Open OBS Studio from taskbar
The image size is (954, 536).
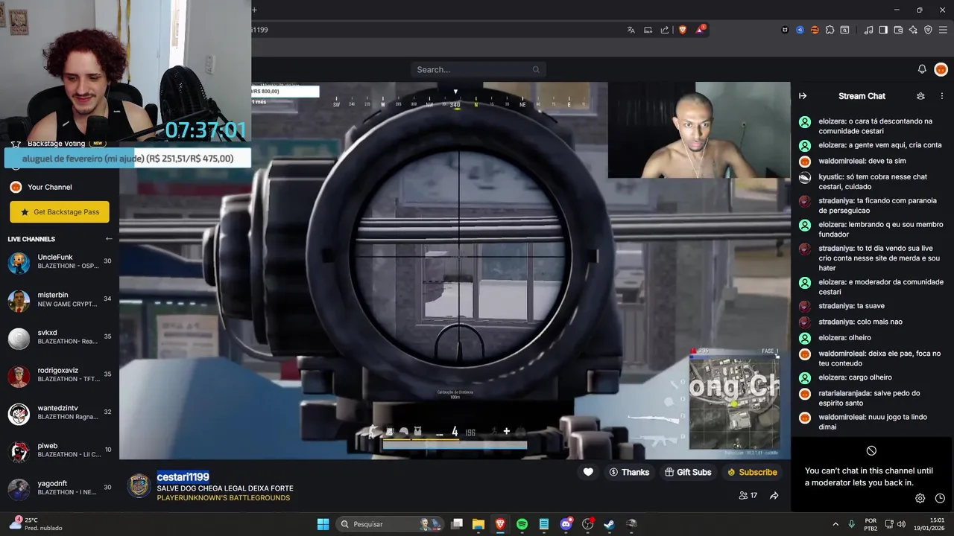click(x=587, y=524)
